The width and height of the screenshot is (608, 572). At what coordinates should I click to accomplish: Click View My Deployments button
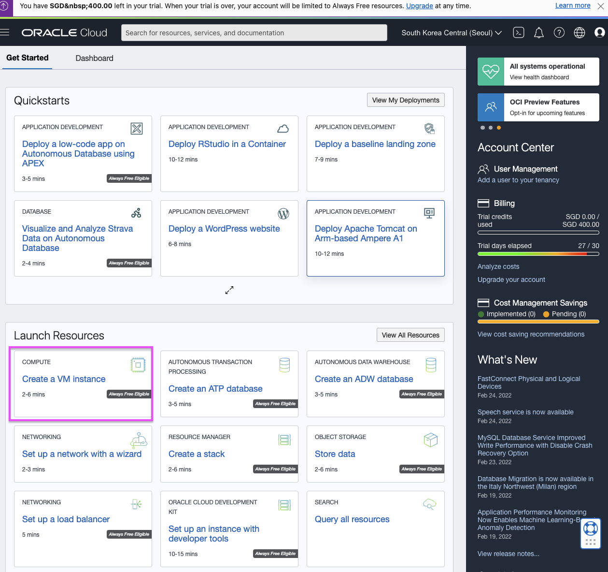tap(406, 100)
